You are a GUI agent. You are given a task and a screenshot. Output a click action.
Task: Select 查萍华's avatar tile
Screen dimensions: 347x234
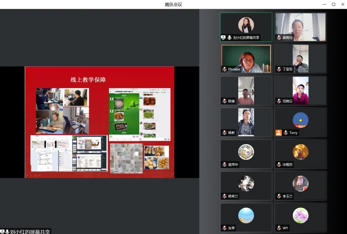click(246, 153)
